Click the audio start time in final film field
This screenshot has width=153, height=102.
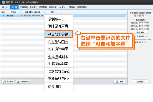click(140, 16)
